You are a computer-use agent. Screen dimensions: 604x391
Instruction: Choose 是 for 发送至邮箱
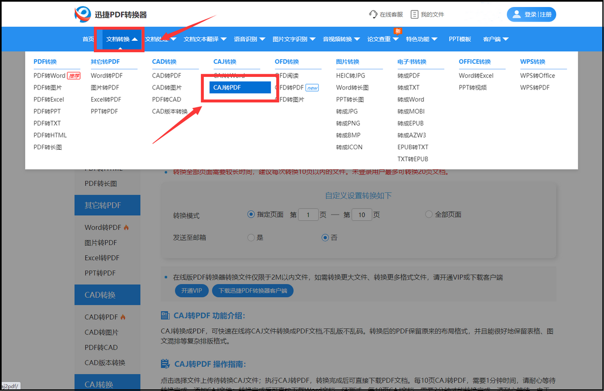click(251, 237)
